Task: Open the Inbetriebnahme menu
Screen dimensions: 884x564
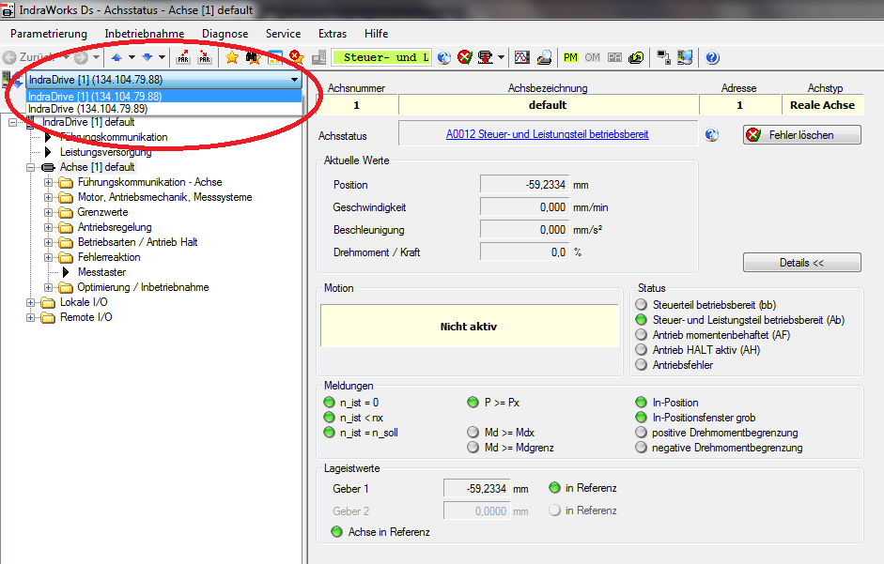Action: 145,34
